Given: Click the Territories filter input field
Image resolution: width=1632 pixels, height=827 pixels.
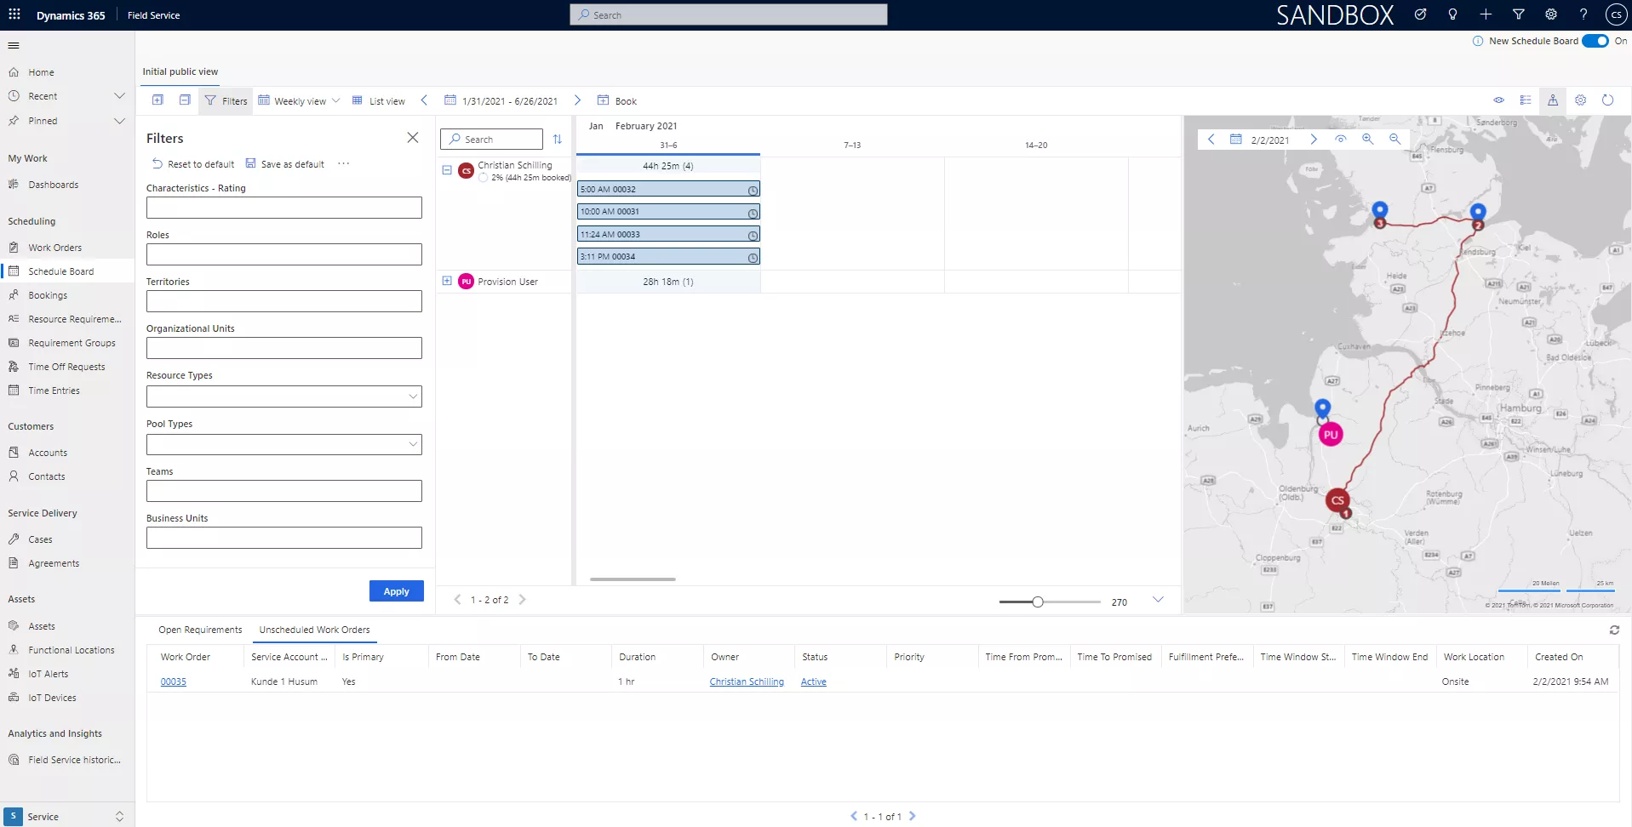Looking at the screenshot, I should point(284,301).
